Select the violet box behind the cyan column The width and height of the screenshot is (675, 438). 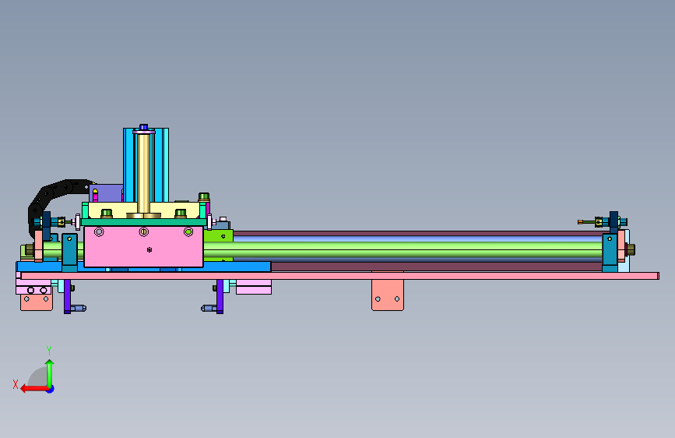(x=107, y=193)
